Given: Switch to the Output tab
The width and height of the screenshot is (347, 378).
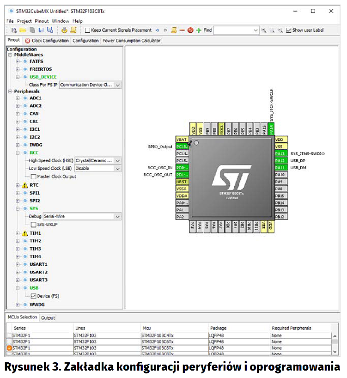Looking at the screenshot, I should 48,318.
